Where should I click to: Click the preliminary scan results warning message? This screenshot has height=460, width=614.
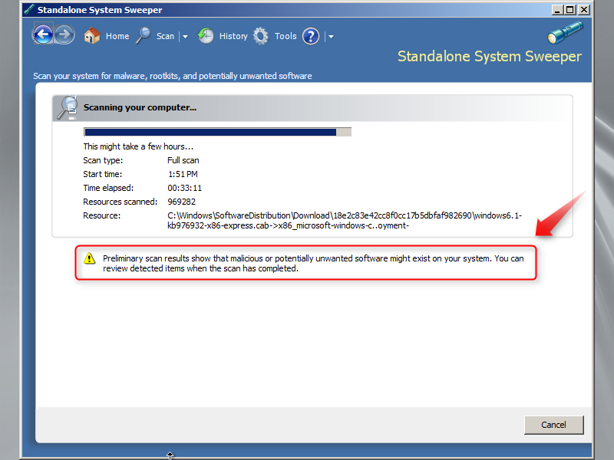[307, 263]
